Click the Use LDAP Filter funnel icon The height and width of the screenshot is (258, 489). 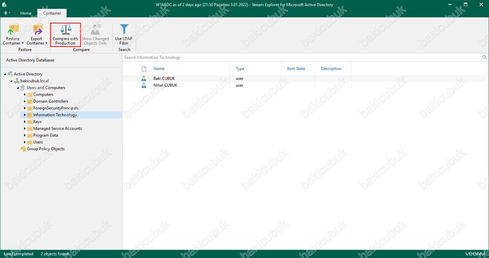pos(124,30)
